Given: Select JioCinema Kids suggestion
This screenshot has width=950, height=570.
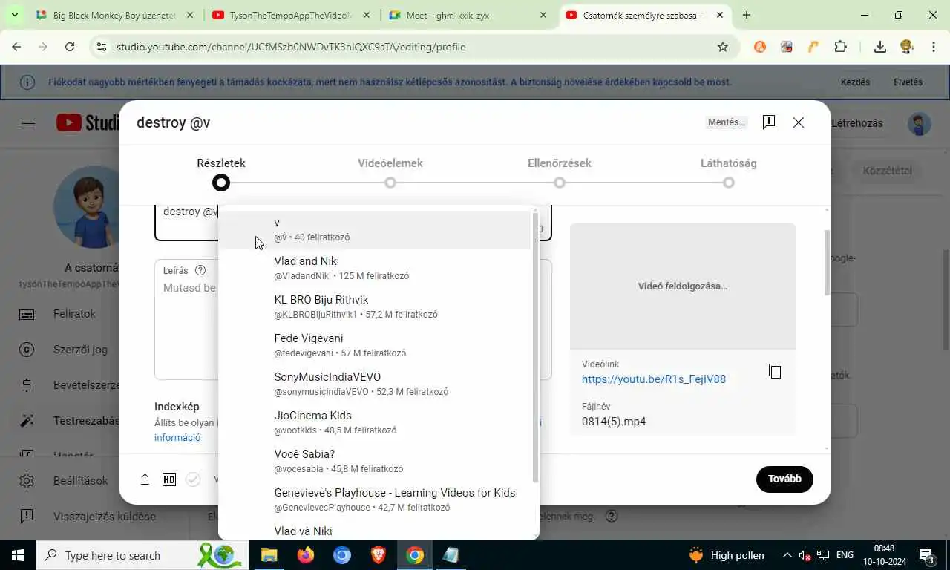Looking at the screenshot, I should click(376, 423).
